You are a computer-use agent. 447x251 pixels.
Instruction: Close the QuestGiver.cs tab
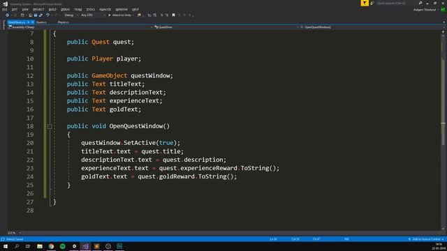pos(33,22)
